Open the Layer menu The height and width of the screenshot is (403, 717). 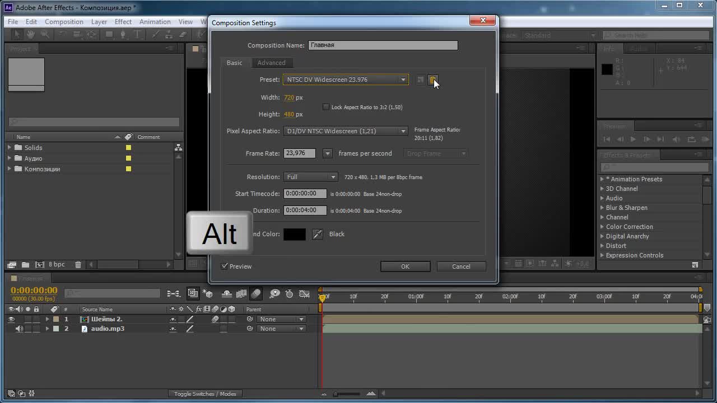[99, 22]
